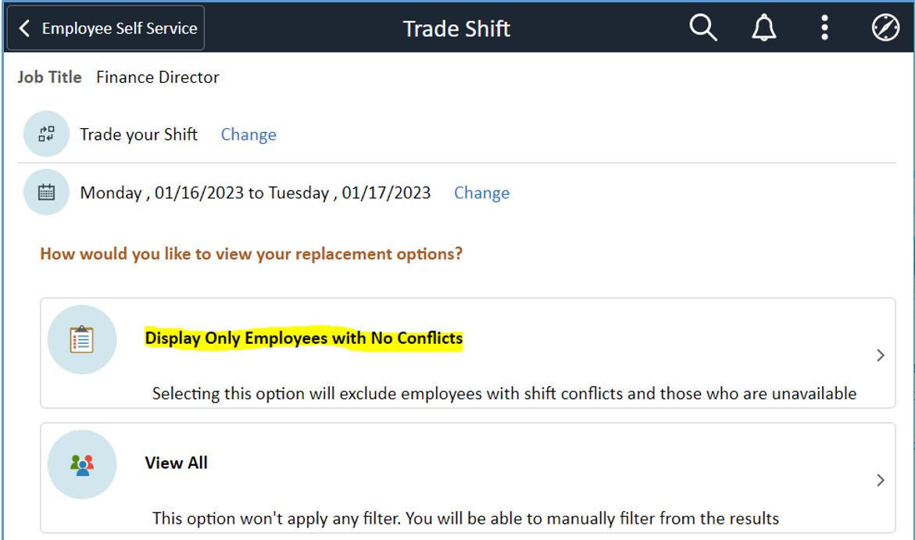Click Change next to Trade your Shift
Image resolution: width=915 pixels, height=540 pixels.
click(x=248, y=134)
